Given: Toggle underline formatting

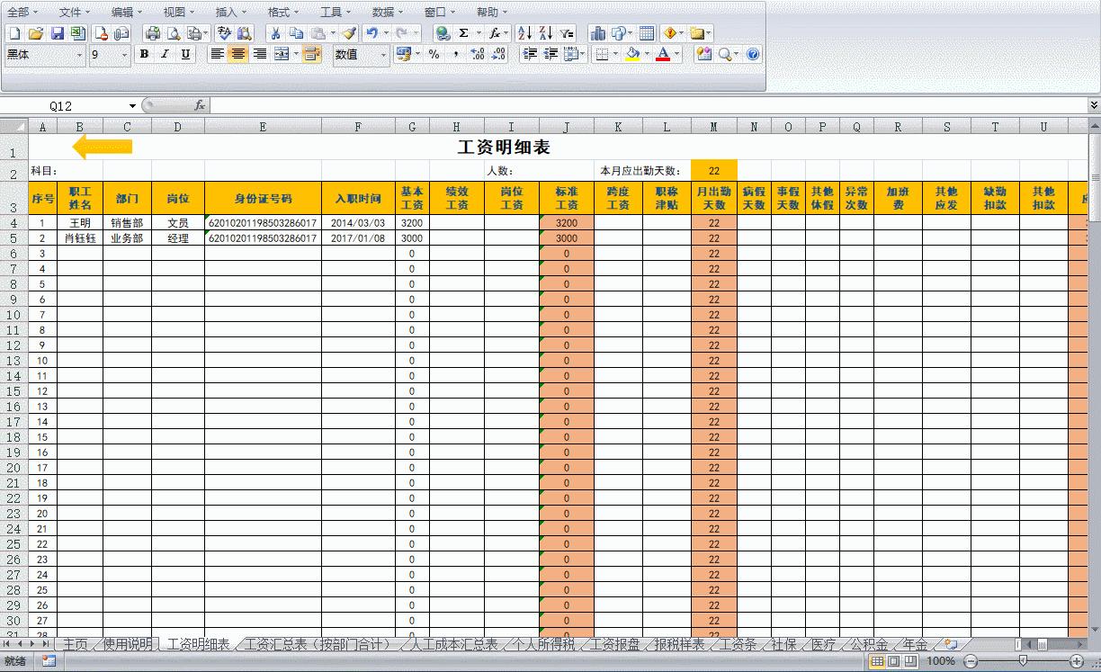Looking at the screenshot, I should (x=186, y=54).
